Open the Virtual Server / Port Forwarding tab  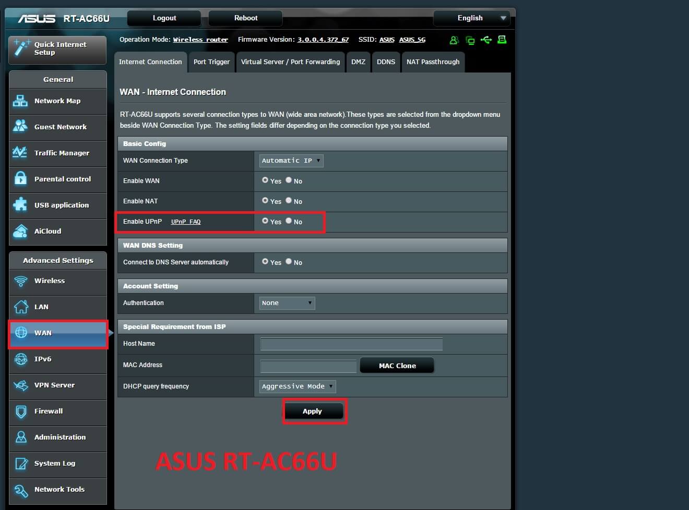coord(290,62)
